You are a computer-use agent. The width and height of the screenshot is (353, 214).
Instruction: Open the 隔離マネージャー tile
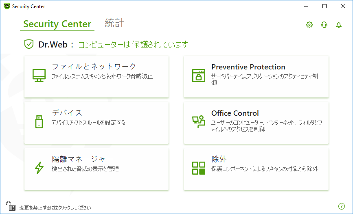coord(96,169)
